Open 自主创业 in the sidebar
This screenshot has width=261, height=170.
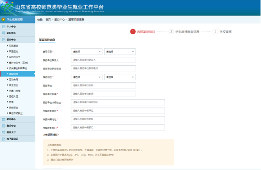[x=13, y=85]
